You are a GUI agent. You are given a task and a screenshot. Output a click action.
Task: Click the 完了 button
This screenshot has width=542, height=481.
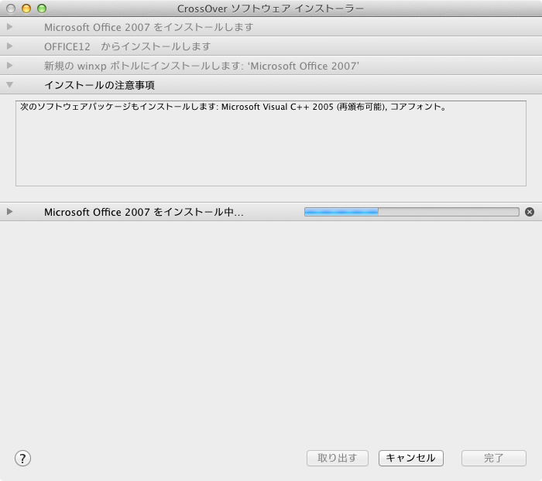coord(494,459)
